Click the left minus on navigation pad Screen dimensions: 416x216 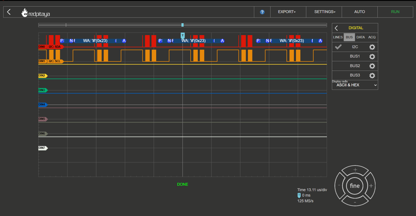[x=339, y=185]
